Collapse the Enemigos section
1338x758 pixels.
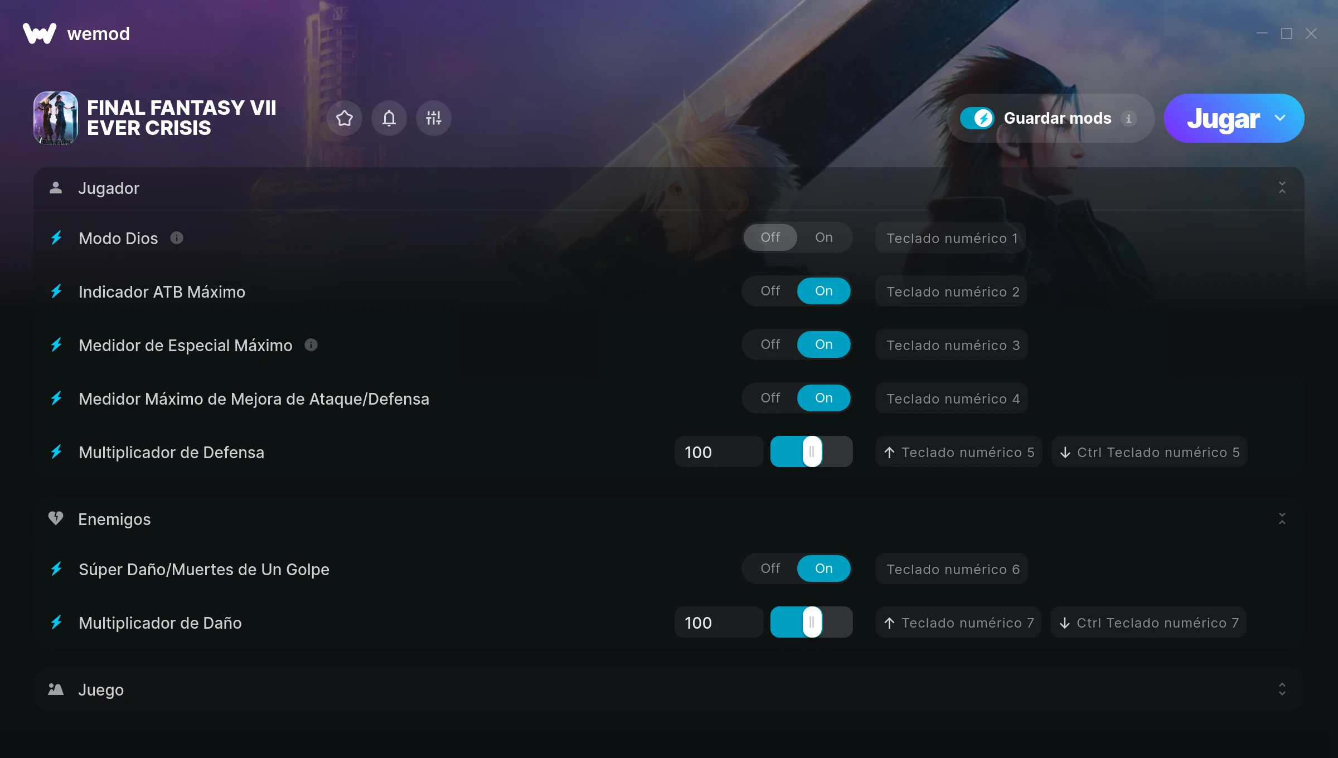[1282, 519]
